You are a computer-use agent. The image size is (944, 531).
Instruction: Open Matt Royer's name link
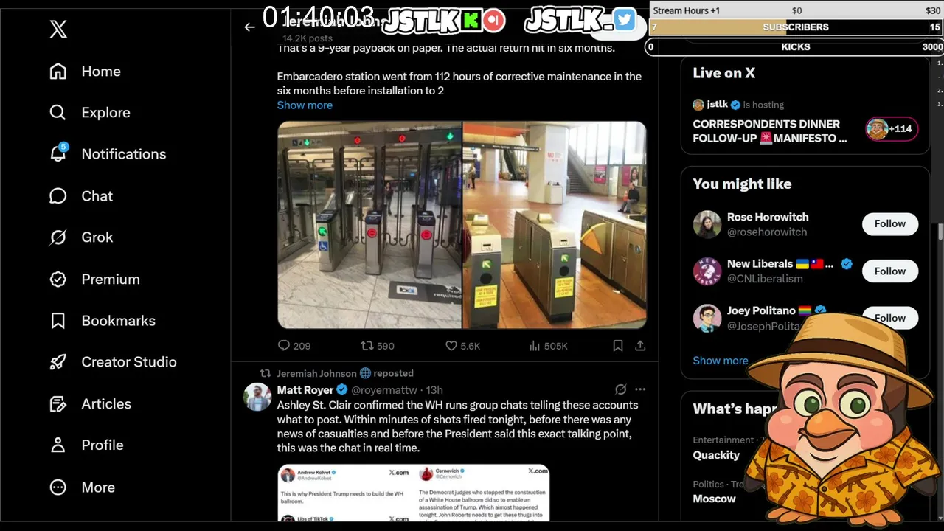(x=305, y=390)
